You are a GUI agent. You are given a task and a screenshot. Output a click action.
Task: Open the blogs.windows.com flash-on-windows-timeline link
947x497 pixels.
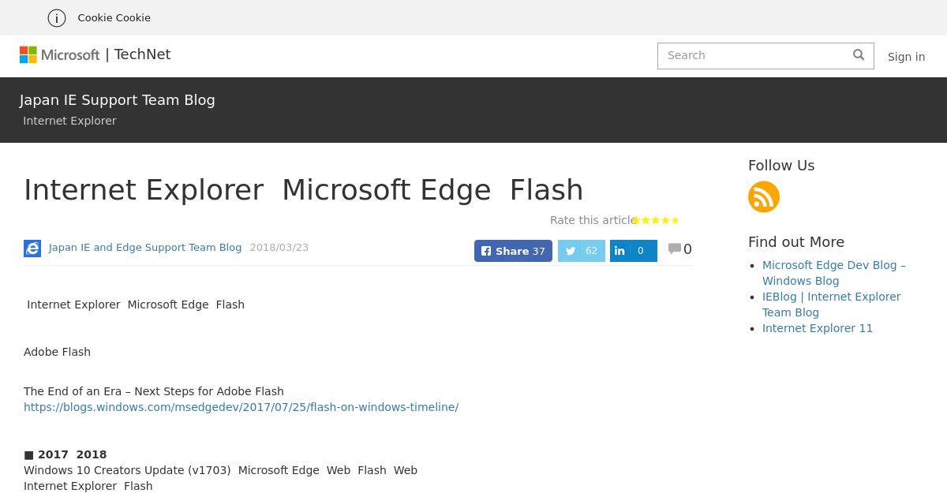click(241, 407)
